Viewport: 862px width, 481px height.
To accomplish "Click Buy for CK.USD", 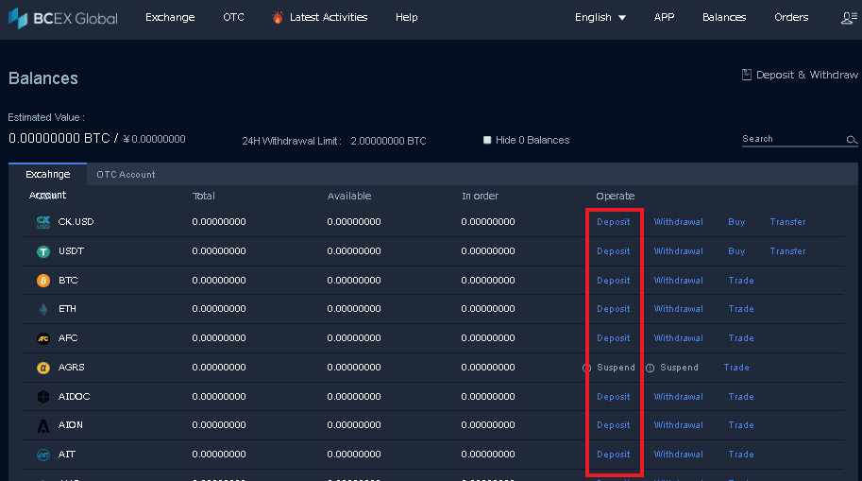I will [736, 222].
